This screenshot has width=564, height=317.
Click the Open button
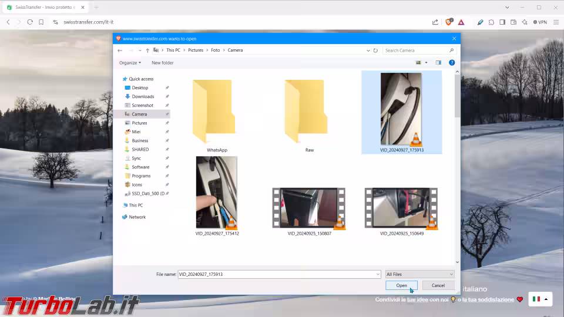[401, 285]
